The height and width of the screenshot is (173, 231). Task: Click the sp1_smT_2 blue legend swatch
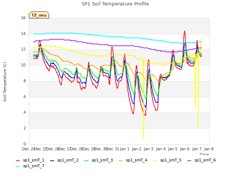coord(52,161)
